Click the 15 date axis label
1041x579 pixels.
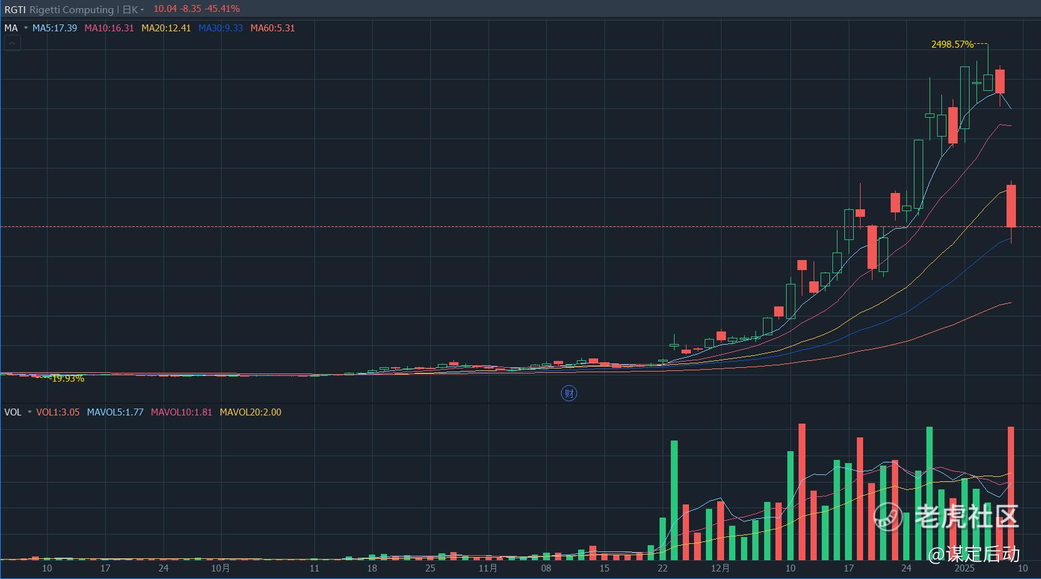(604, 568)
